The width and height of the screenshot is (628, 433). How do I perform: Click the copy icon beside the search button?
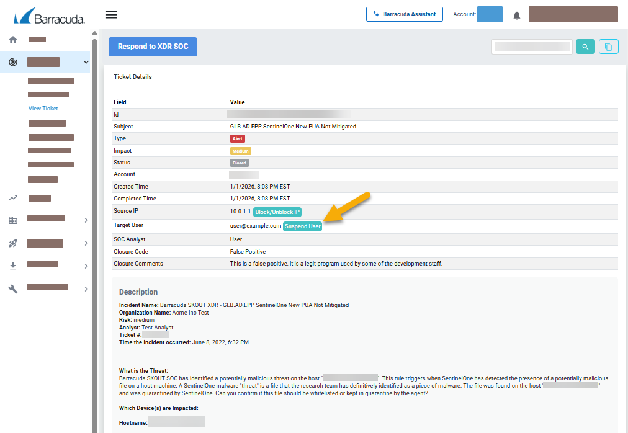point(609,46)
